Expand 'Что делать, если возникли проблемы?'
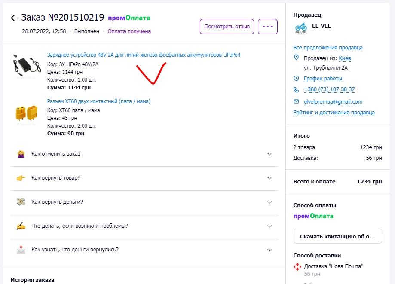395x284 pixels. 269,226
